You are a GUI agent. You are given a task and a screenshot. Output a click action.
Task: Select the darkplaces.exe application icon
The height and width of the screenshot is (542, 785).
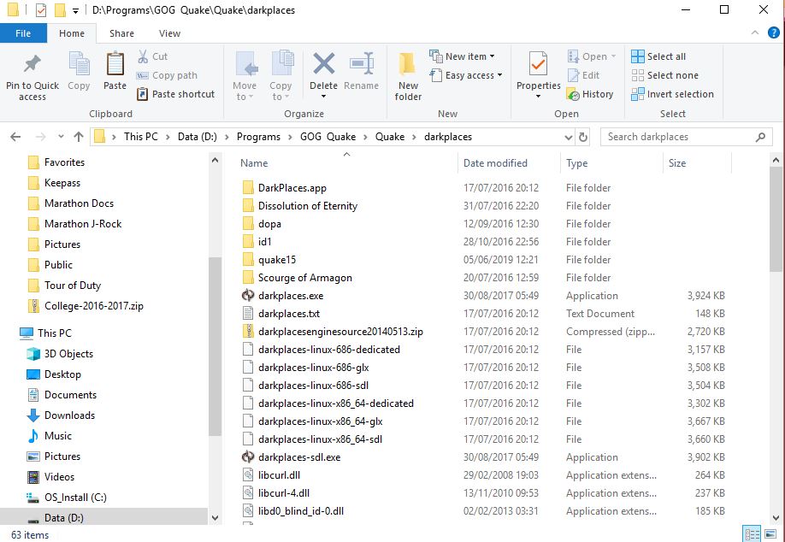coord(248,295)
